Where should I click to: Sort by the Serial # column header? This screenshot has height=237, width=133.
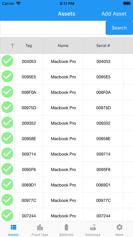(103, 46)
